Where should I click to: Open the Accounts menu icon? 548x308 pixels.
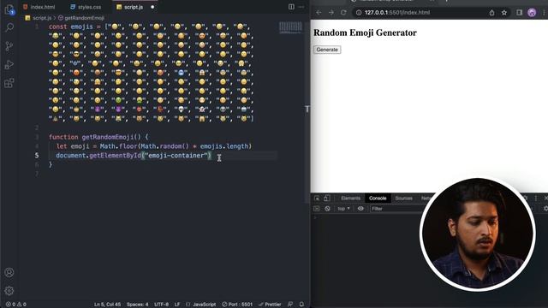point(9,272)
